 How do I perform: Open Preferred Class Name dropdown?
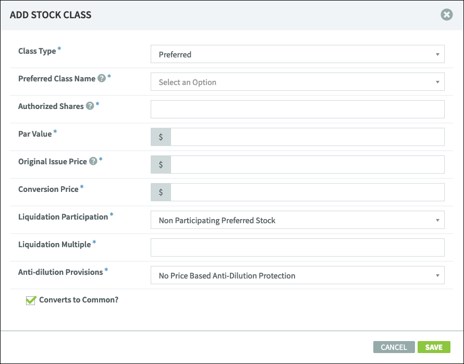[x=297, y=82]
